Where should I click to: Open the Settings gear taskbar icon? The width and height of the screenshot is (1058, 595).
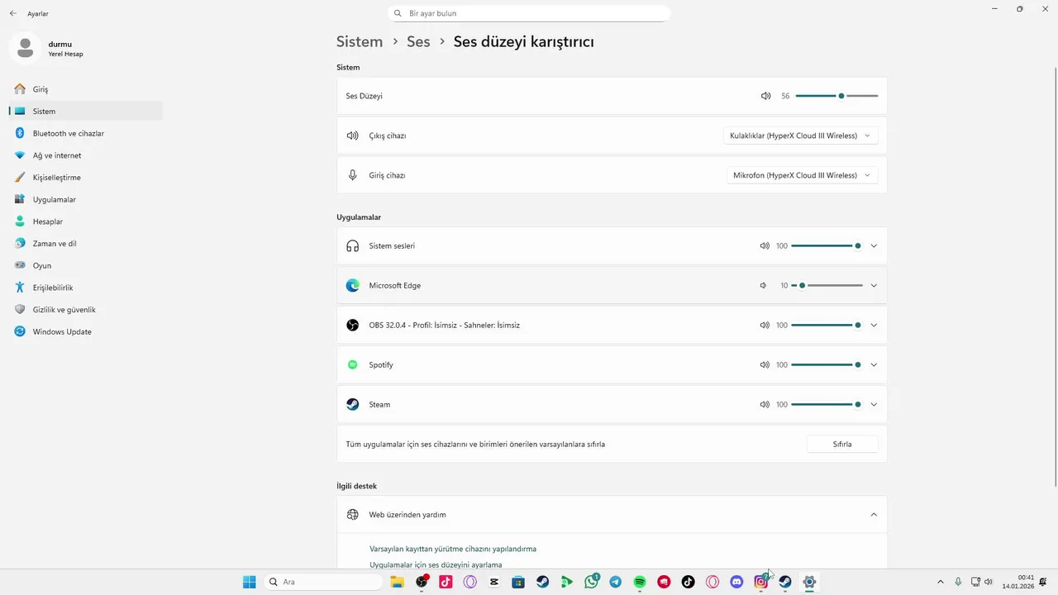[809, 582]
